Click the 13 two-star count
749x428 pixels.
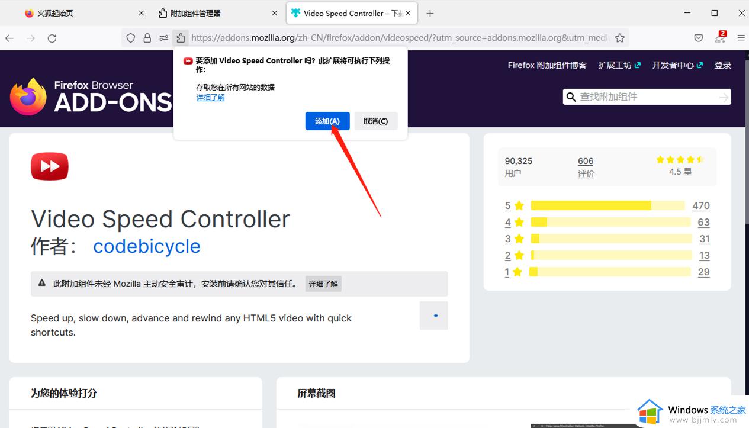tap(704, 255)
